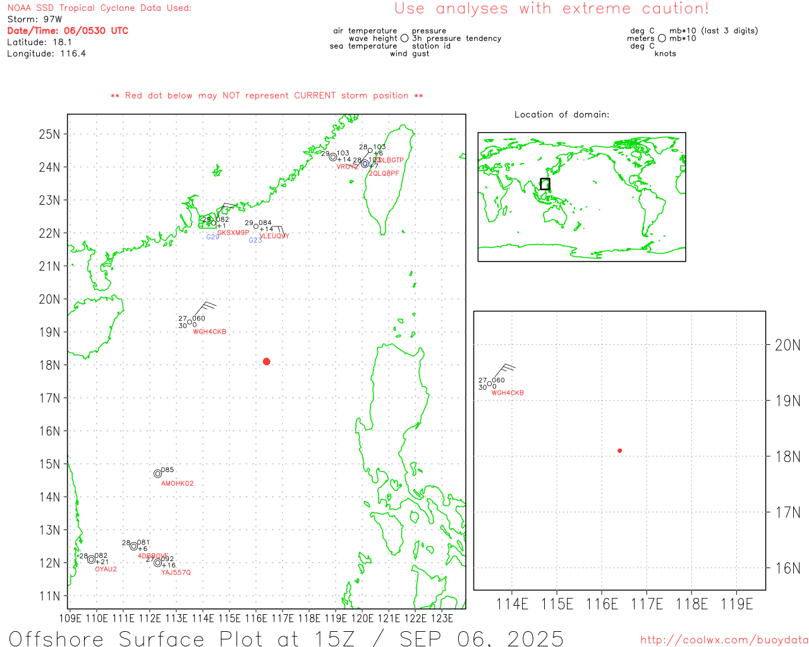Open the coolwx.com/buoydata URL link
809x647 pixels.
coord(724,640)
